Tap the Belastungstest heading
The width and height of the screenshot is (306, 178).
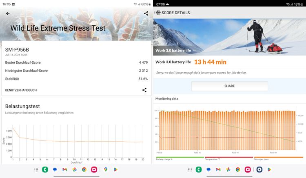[x=22, y=107]
